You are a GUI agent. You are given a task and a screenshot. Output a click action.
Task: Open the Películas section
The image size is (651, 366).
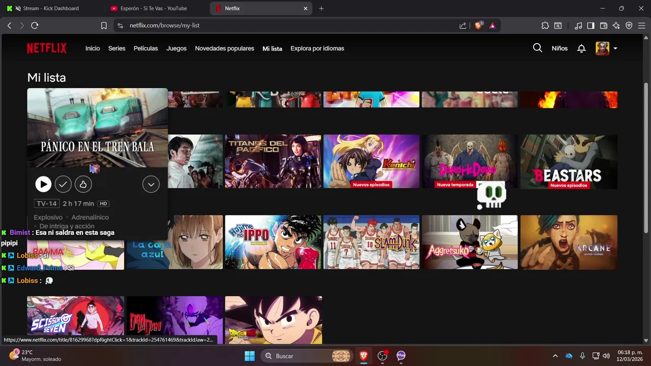tap(145, 48)
